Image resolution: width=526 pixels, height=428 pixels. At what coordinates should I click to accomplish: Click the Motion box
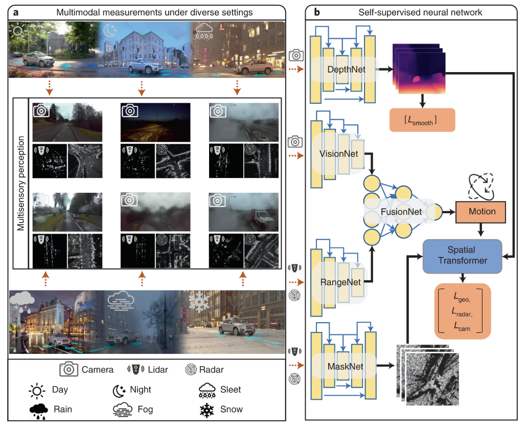click(481, 212)
